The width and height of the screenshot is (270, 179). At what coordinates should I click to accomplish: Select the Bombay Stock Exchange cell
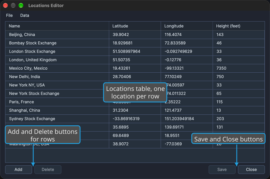point(57,43)
